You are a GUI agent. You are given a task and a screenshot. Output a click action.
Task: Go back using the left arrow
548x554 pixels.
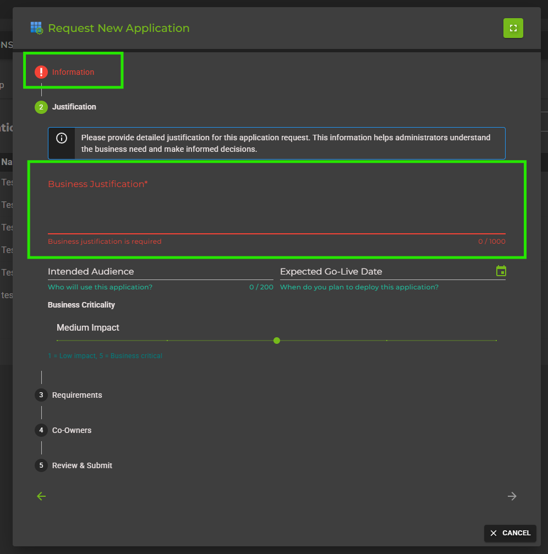pyautogui.click(x=41, y=496)
